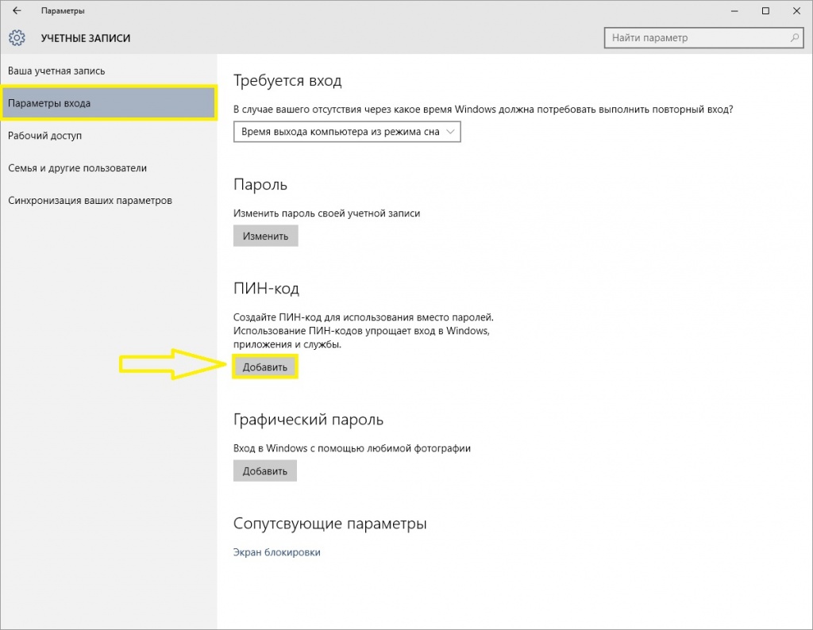The height and width of the screenshot is (630, 813).
Task: Open the sleep wake-up time dropdown
Action: [347, 132]
